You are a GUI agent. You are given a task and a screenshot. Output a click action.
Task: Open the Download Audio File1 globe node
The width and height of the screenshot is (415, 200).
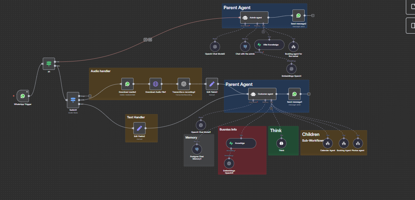click(x=155, y=84)
